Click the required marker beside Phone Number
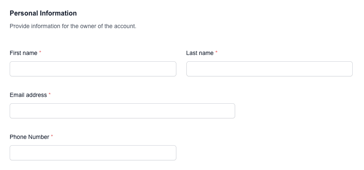Viewport: 364px width, 170px height. [52, 136]
